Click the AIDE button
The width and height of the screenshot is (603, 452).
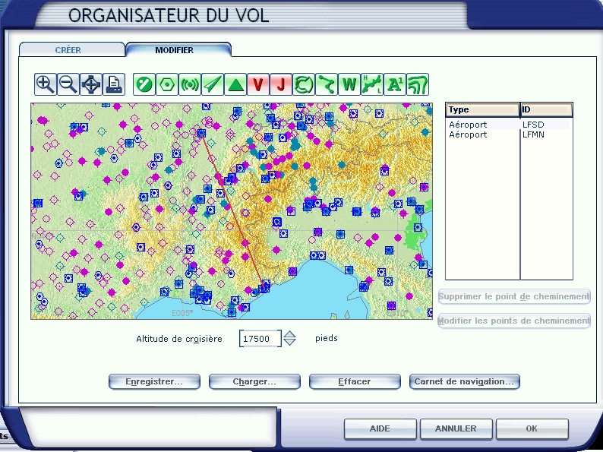tap(380, 428)
